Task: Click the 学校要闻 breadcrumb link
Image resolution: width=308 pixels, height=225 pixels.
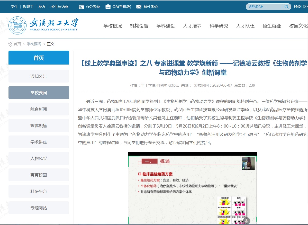Action: [34, 44]
